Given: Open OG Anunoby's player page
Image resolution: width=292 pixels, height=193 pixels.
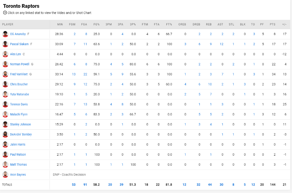Looking at the screenshot, I should coord(18,34).
